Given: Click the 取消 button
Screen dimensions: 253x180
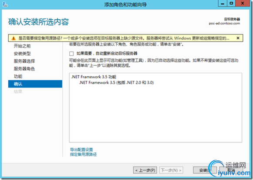Looking at the screenshot, I should pyautogui.click(x=231, y=170).
